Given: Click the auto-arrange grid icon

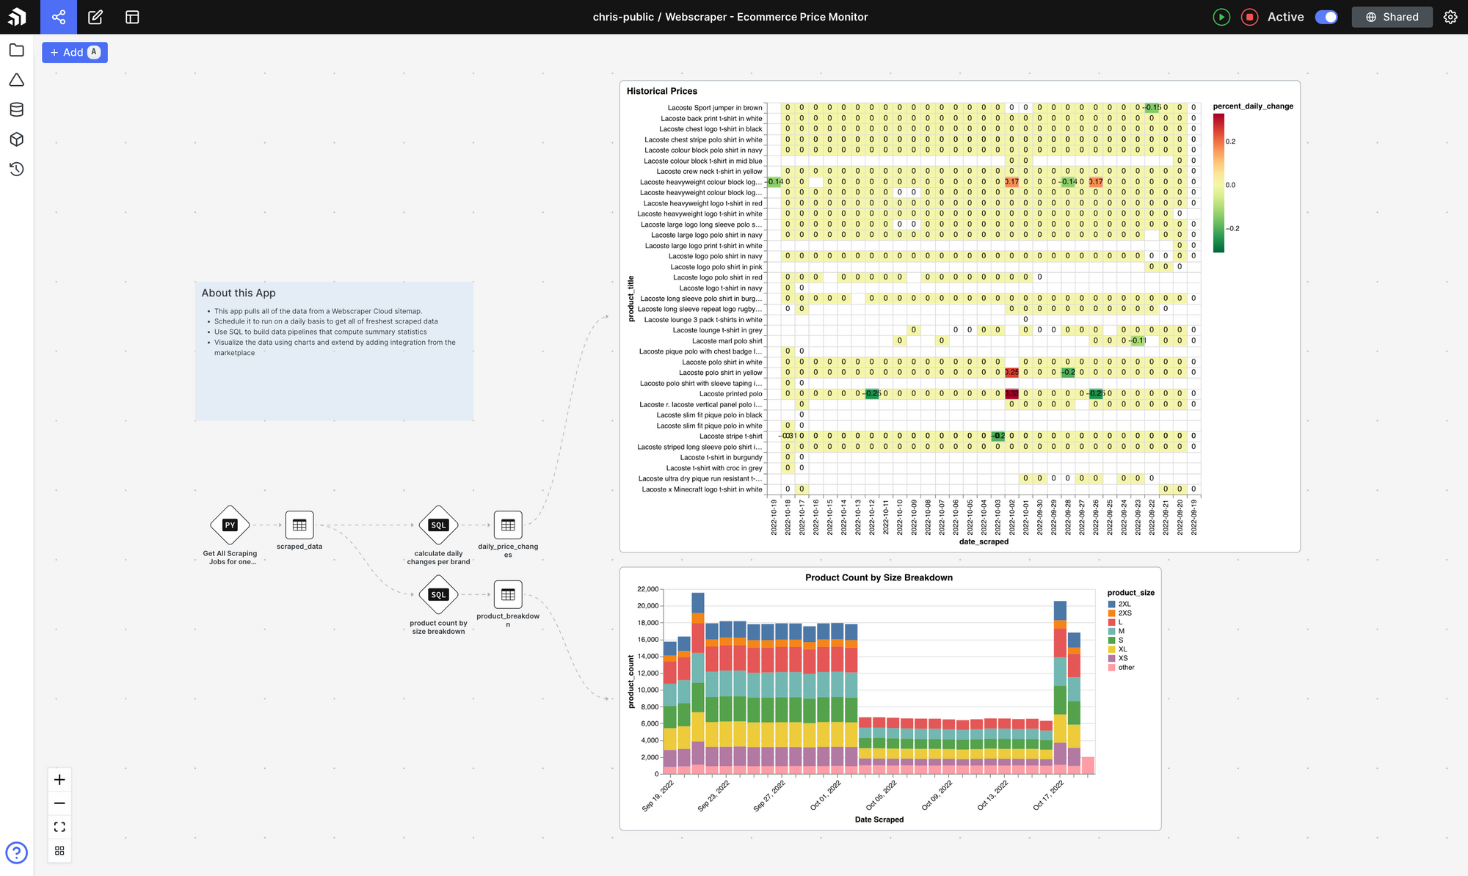Looking at the screenshot, I should coord(59,850).
